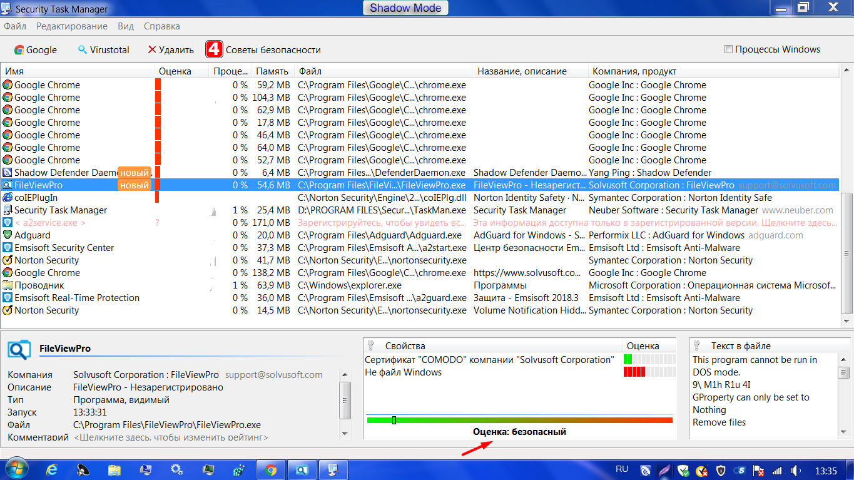
Task: Click the Virustotal toolbar button
Action: click(104, 50)
